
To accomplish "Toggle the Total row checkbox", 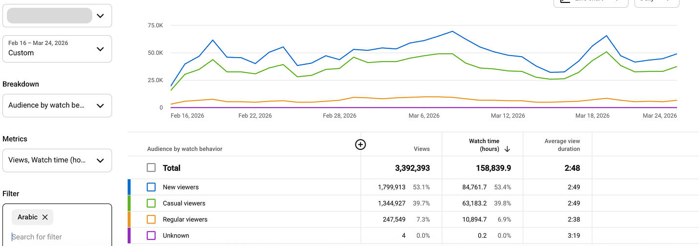I will click(151, 167).
